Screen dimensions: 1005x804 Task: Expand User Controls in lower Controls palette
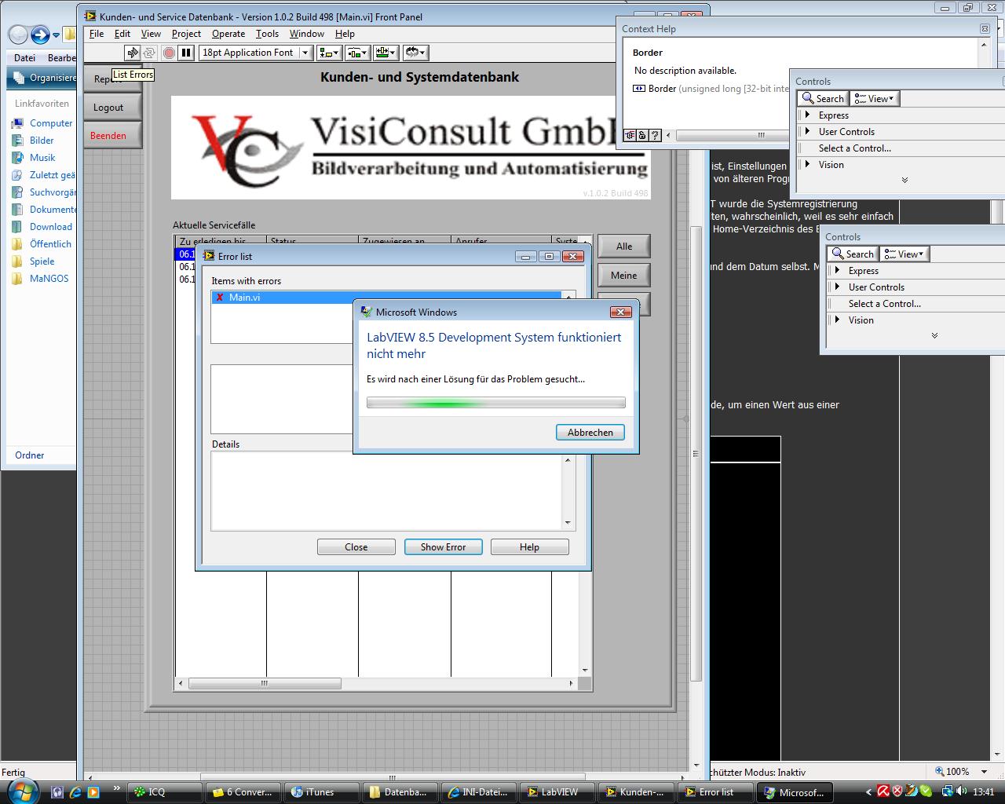(x=837, y=287)
